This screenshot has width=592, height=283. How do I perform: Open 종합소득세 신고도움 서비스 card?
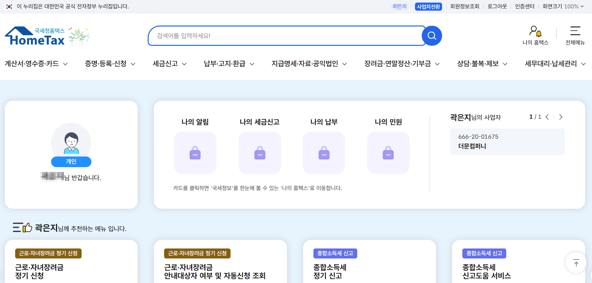coord(518,261)
